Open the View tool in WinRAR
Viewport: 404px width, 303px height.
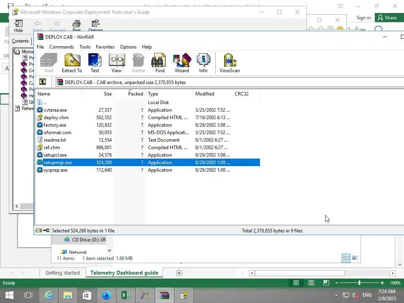point(116,63)
